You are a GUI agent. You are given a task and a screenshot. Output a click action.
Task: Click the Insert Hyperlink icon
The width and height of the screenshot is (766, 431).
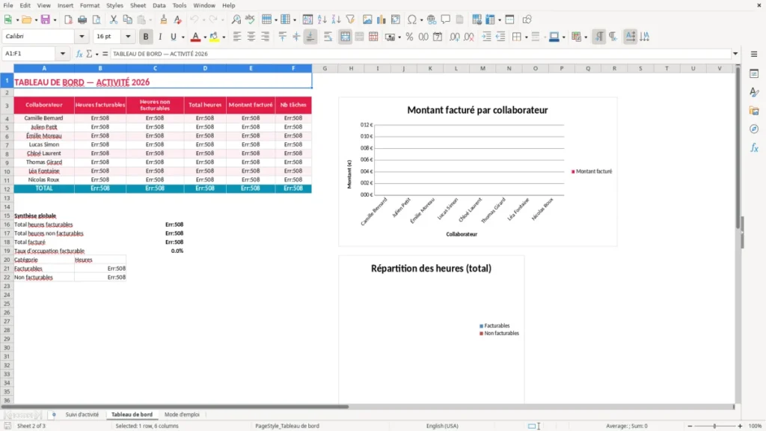(432, 19)
